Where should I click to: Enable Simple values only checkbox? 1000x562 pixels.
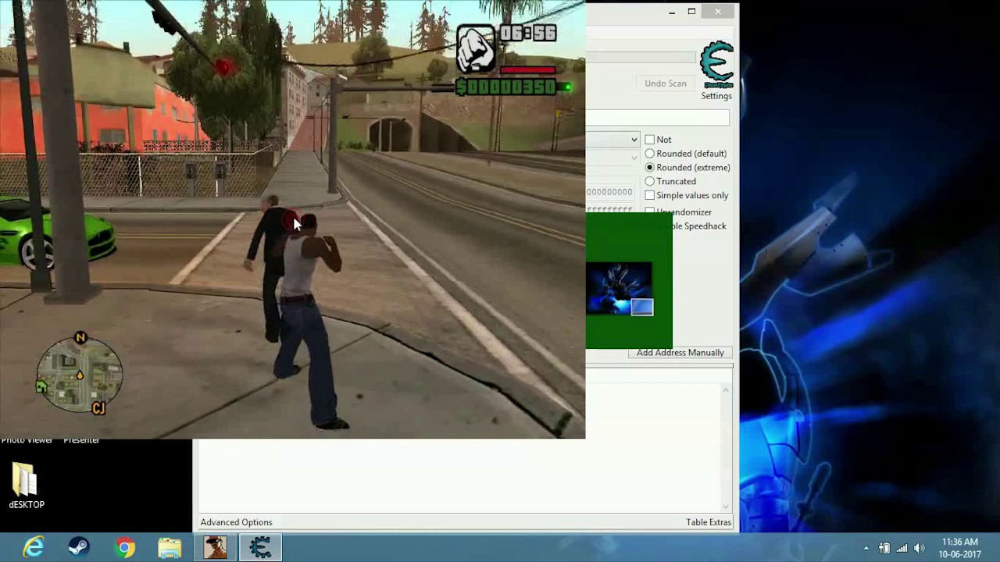[x=649, y=196]
